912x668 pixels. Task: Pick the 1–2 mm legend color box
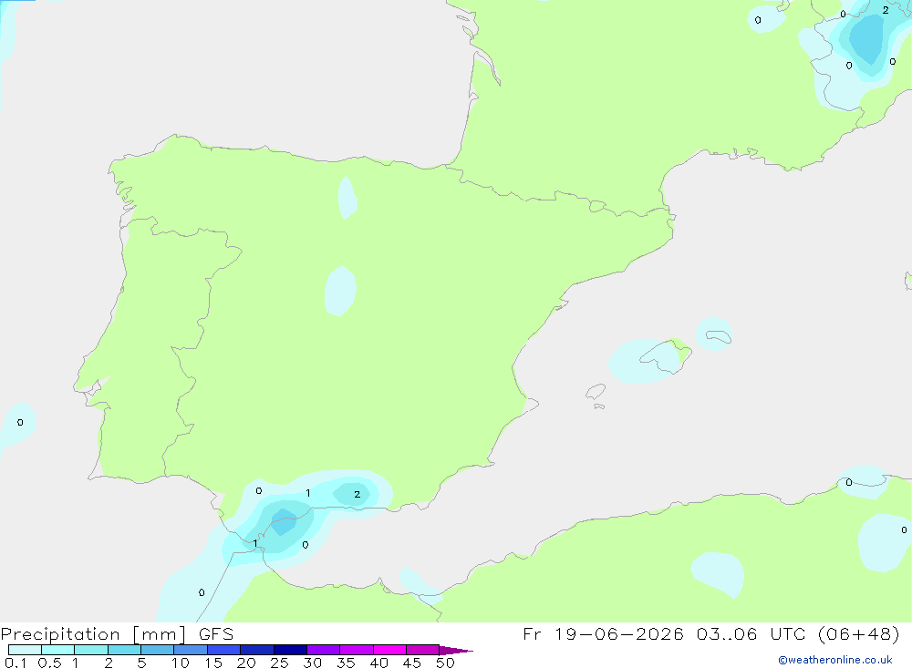pos(90,650)
